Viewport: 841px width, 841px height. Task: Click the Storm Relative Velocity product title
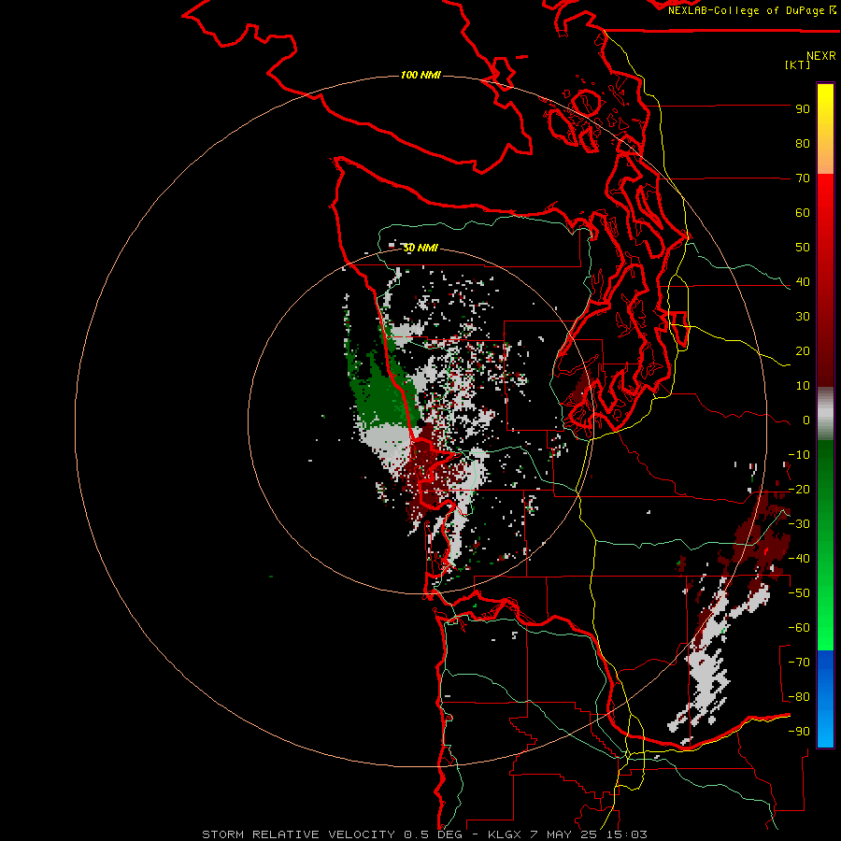[298, 834]
